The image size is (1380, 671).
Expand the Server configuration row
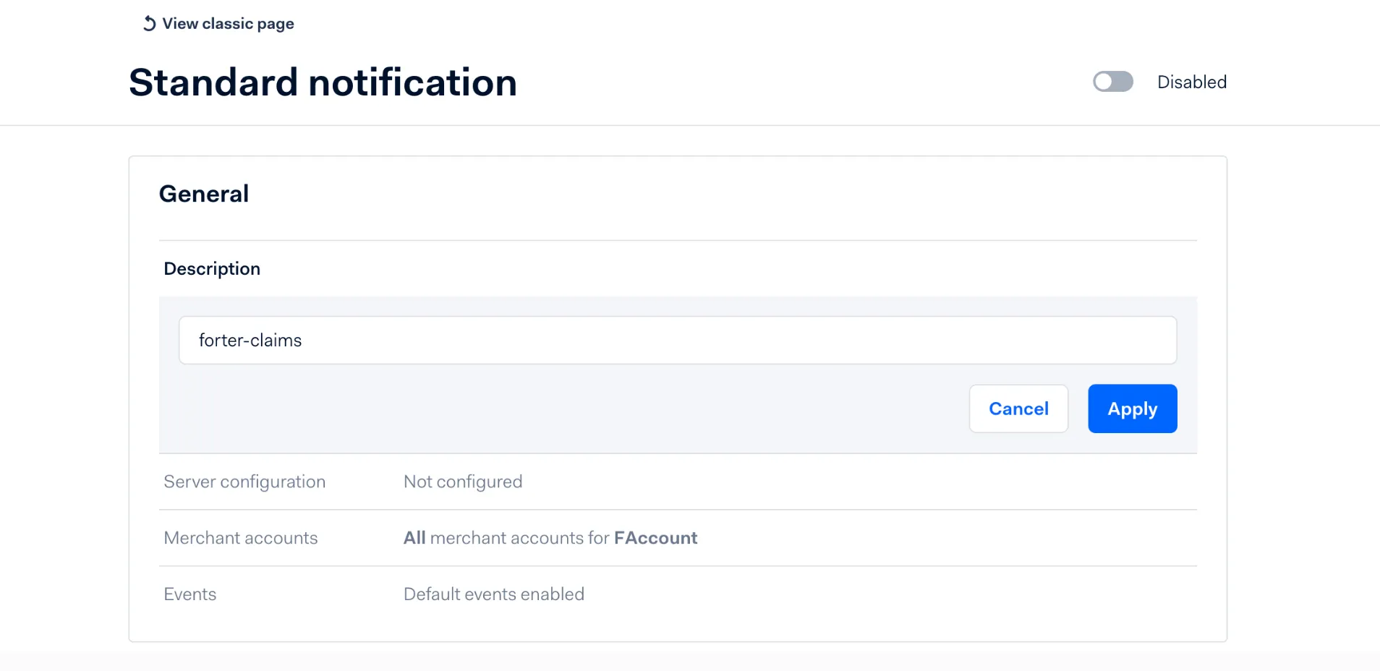678,482
